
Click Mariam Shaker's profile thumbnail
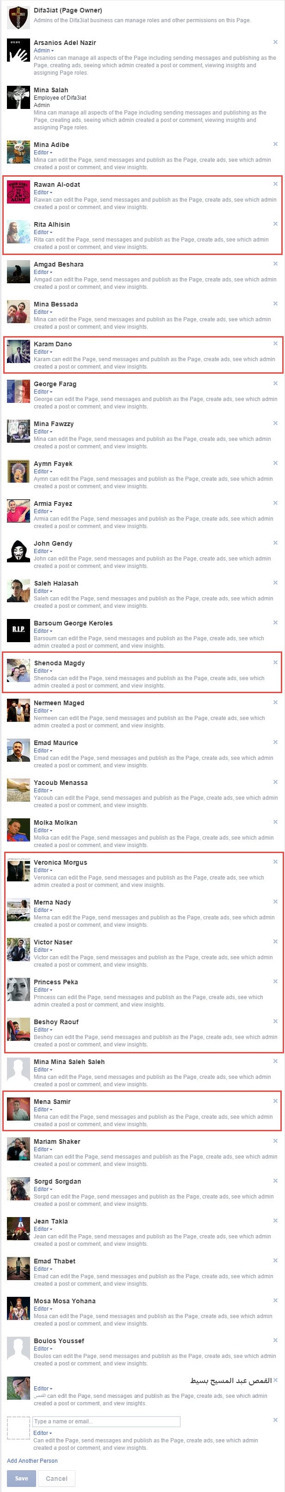tap(19, 1149)
